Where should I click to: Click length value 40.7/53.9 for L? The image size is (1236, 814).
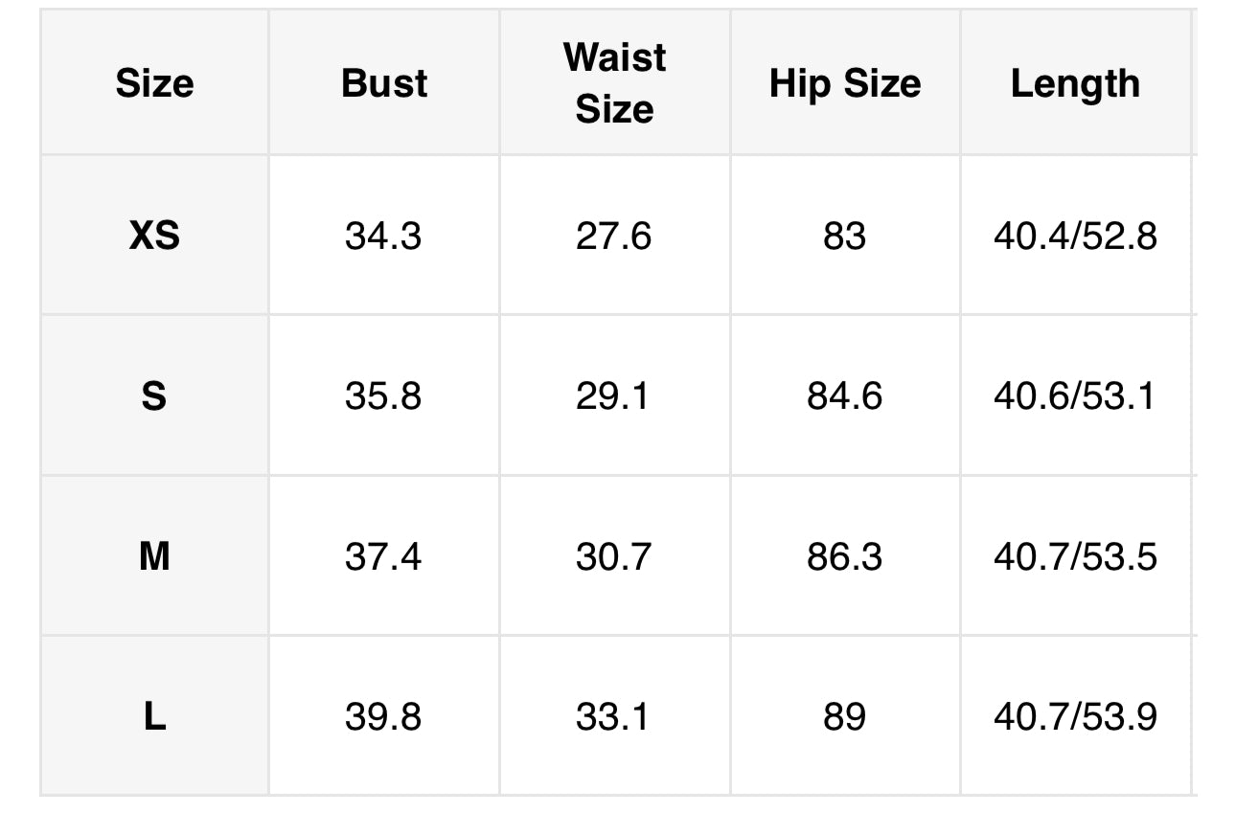(1075, 715)
